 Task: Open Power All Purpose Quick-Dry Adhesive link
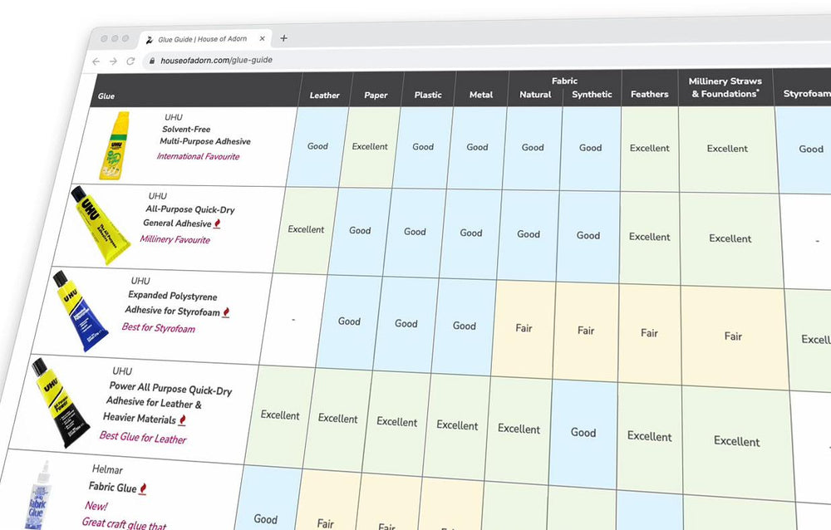pos(168,403)
